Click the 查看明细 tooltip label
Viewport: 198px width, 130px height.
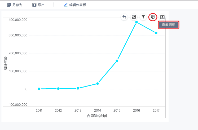point(169,25)
